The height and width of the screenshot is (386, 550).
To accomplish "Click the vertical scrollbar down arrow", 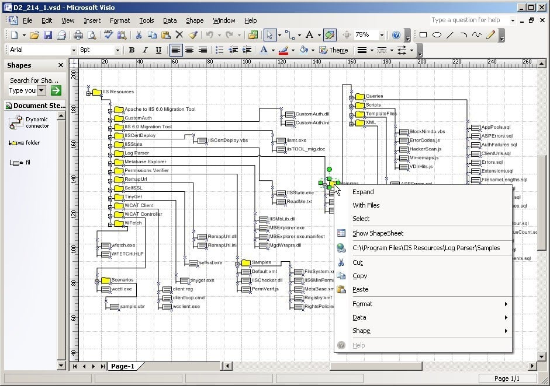I will (x=542, y=357).
